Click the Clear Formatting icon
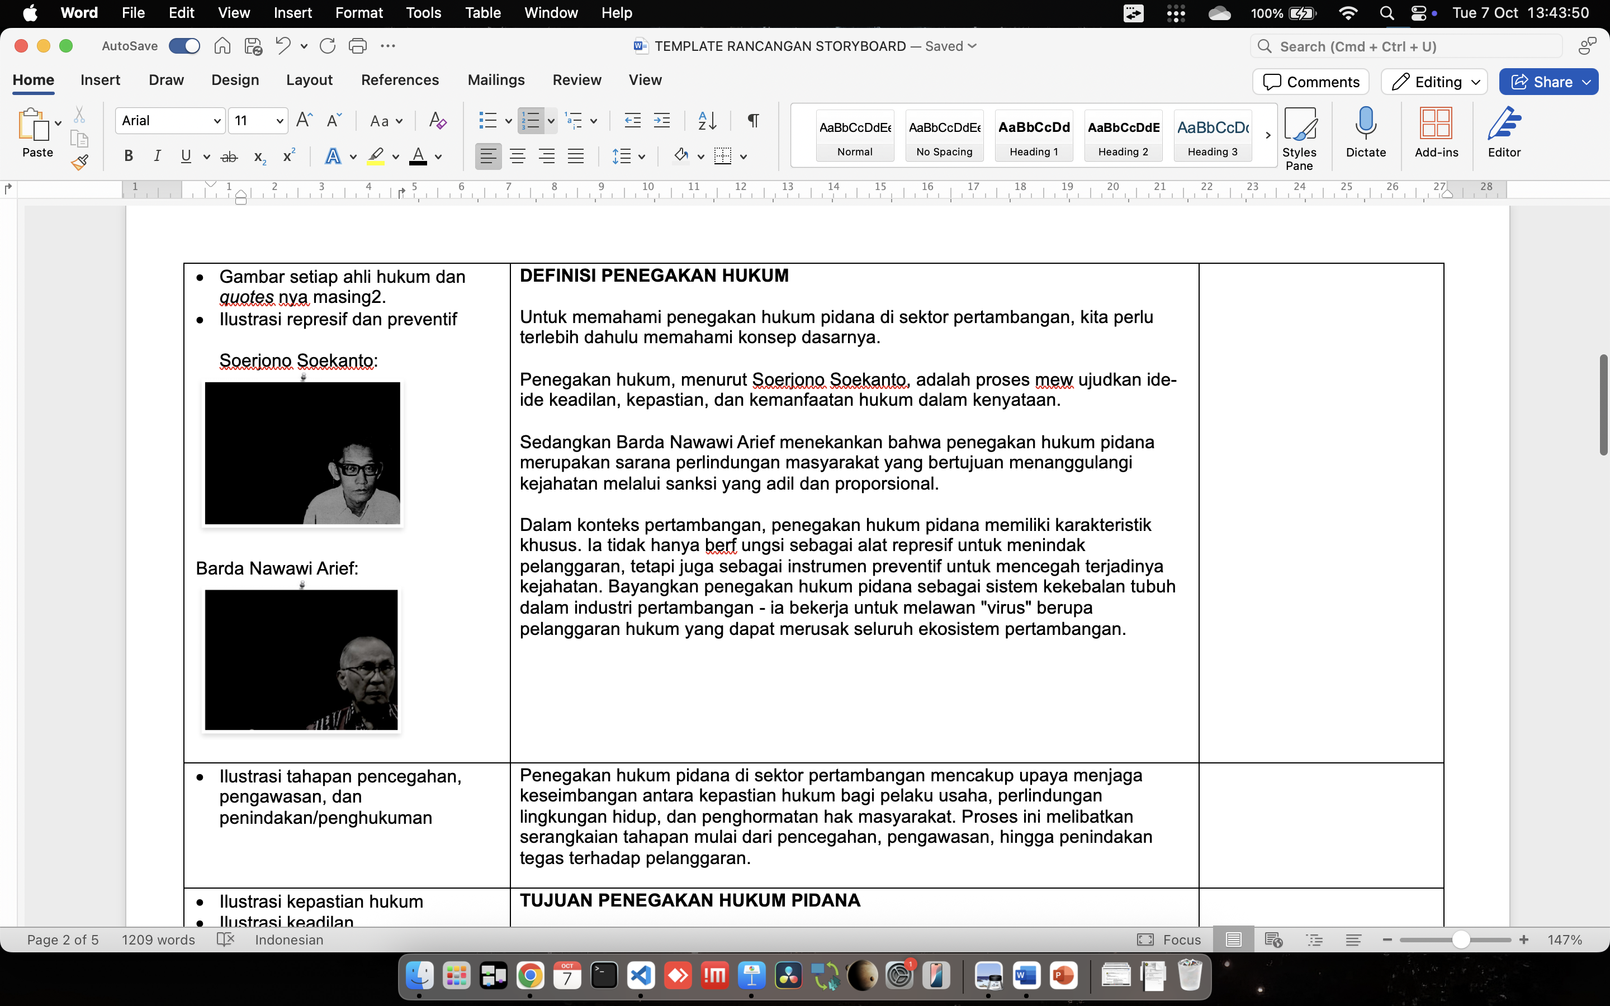Screen dimensions: 1610x1006 [x=437, y=120]
